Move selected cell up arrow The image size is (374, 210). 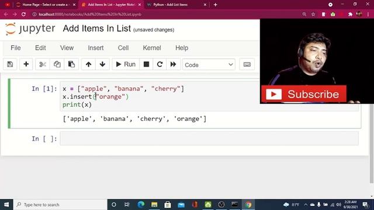[88, 64]
